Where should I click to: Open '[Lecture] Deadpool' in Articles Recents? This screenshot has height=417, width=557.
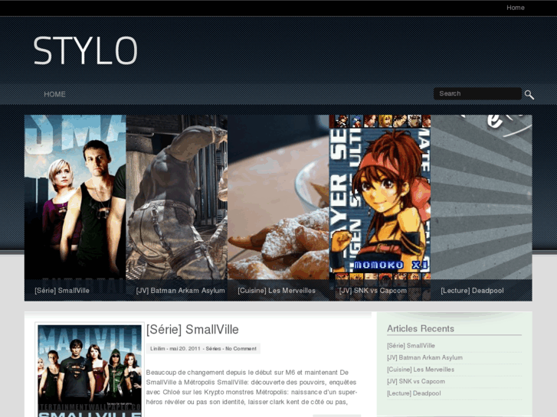click(414, 393)
